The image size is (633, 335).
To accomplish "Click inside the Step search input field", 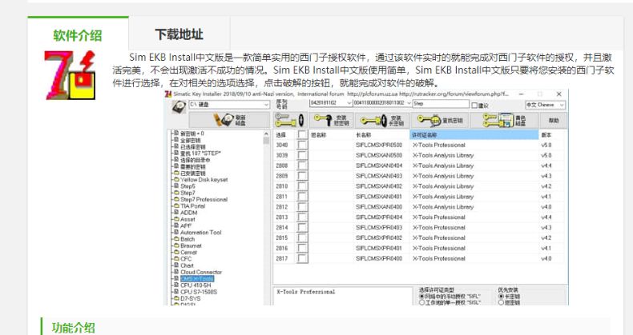I will 441,103.
